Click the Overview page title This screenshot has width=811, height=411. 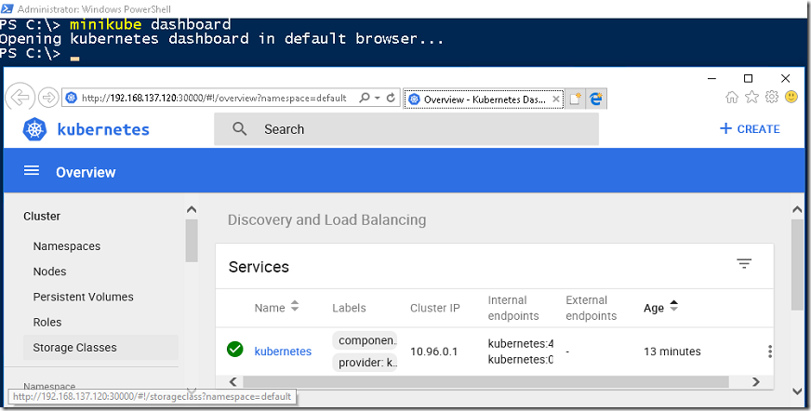coord(86,172)
